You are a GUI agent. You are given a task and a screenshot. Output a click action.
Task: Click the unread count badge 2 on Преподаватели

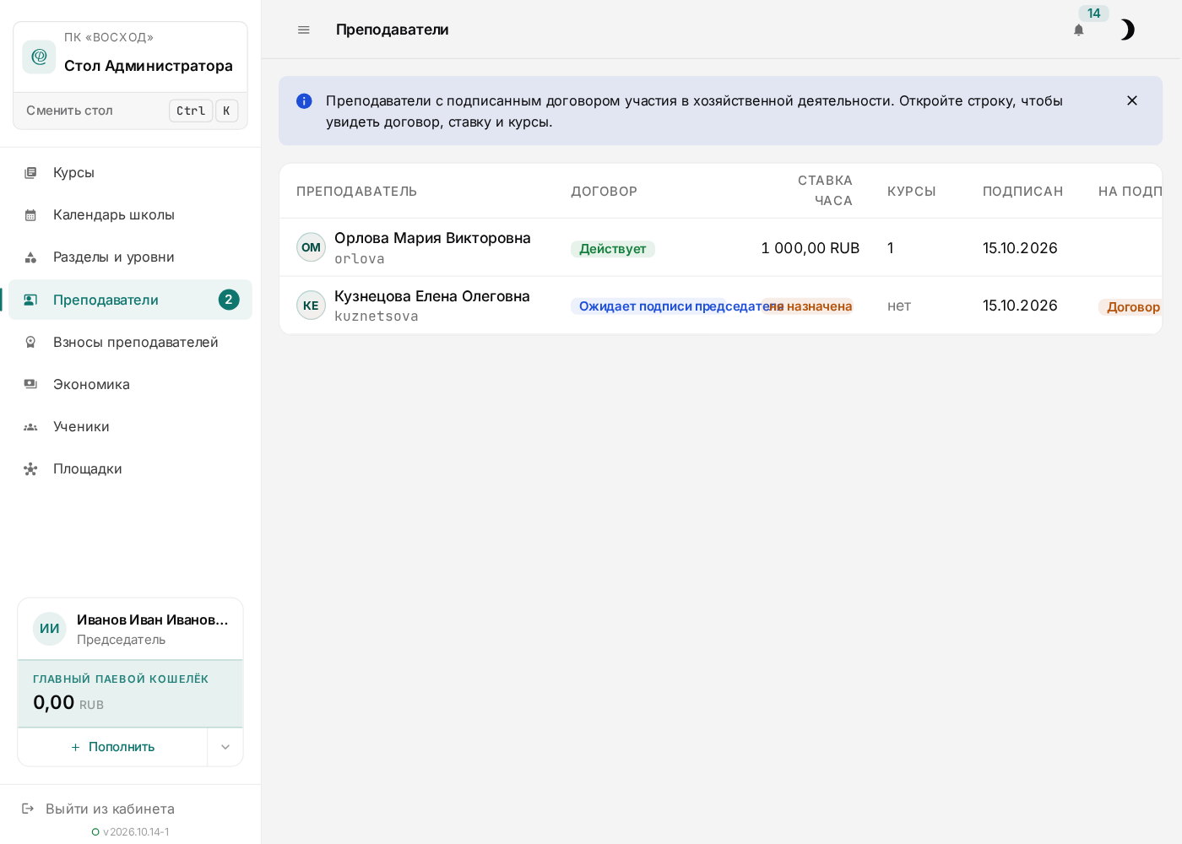coord(229,300)
